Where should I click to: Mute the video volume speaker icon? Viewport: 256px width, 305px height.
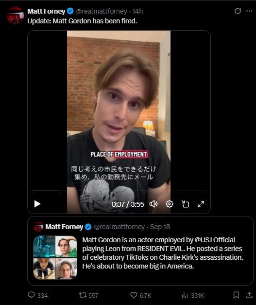[153, 204]
